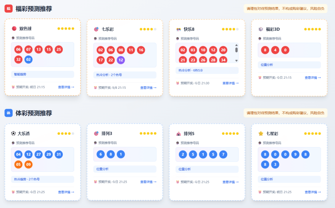This screenshot has width=335, height=208.
Task: View details of 排列3 prediction
Action: click(148, 182)
